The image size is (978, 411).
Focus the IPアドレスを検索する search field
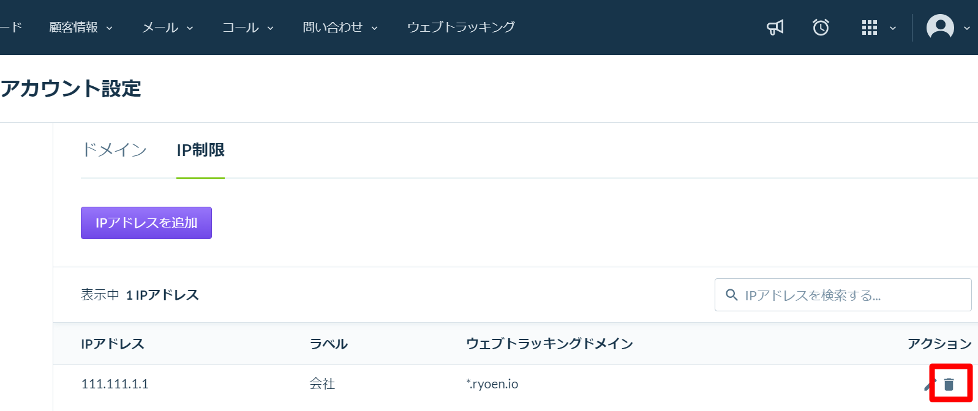coord(843,295)
